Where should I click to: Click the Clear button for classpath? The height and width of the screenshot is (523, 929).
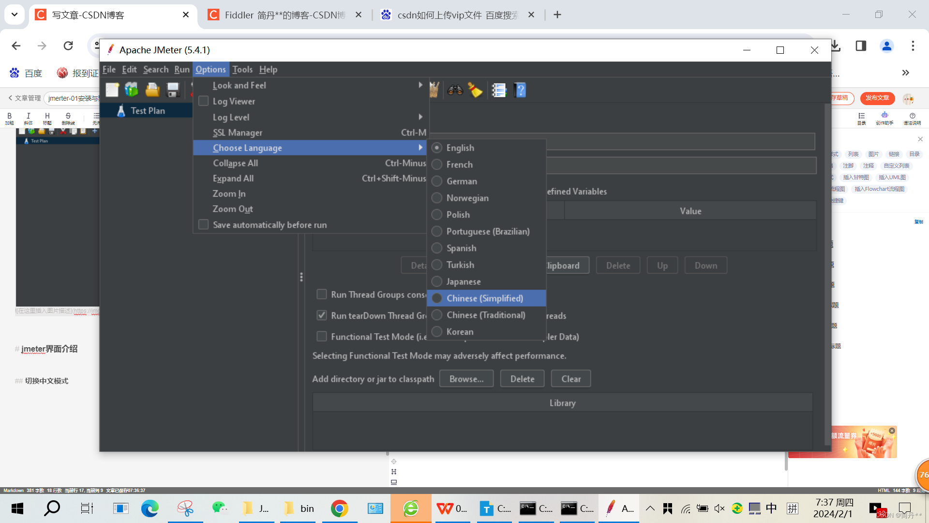pos(570,379)
